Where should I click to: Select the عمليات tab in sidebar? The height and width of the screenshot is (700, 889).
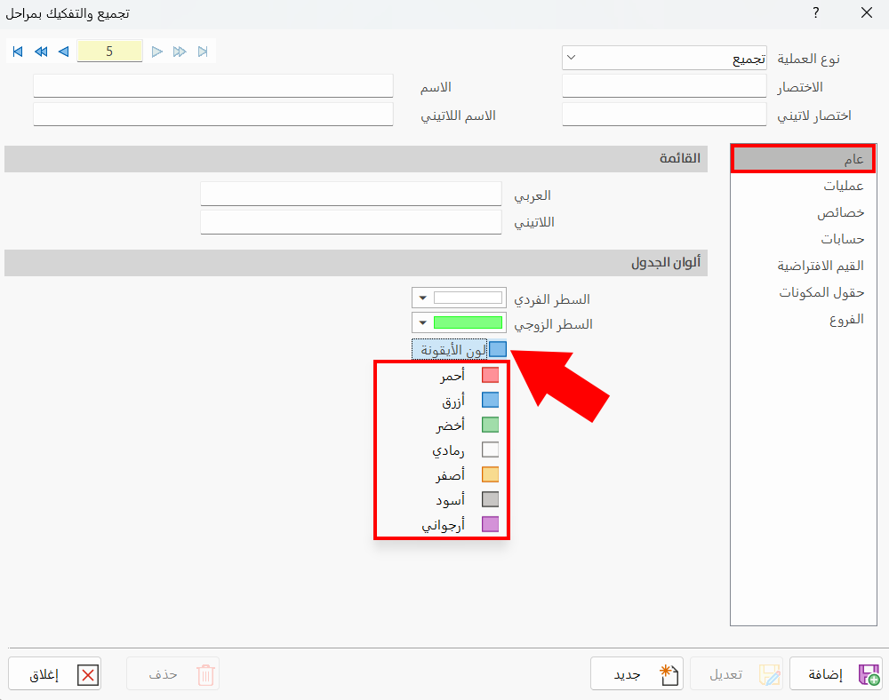[x=804, y=186]
